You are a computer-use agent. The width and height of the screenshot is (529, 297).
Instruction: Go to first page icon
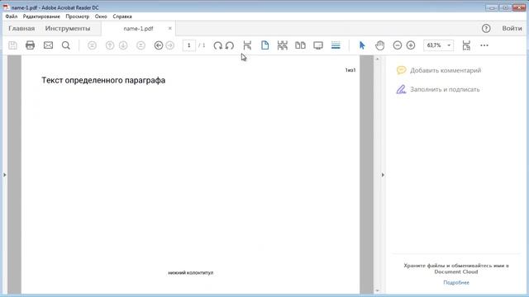tap(92, 45)
